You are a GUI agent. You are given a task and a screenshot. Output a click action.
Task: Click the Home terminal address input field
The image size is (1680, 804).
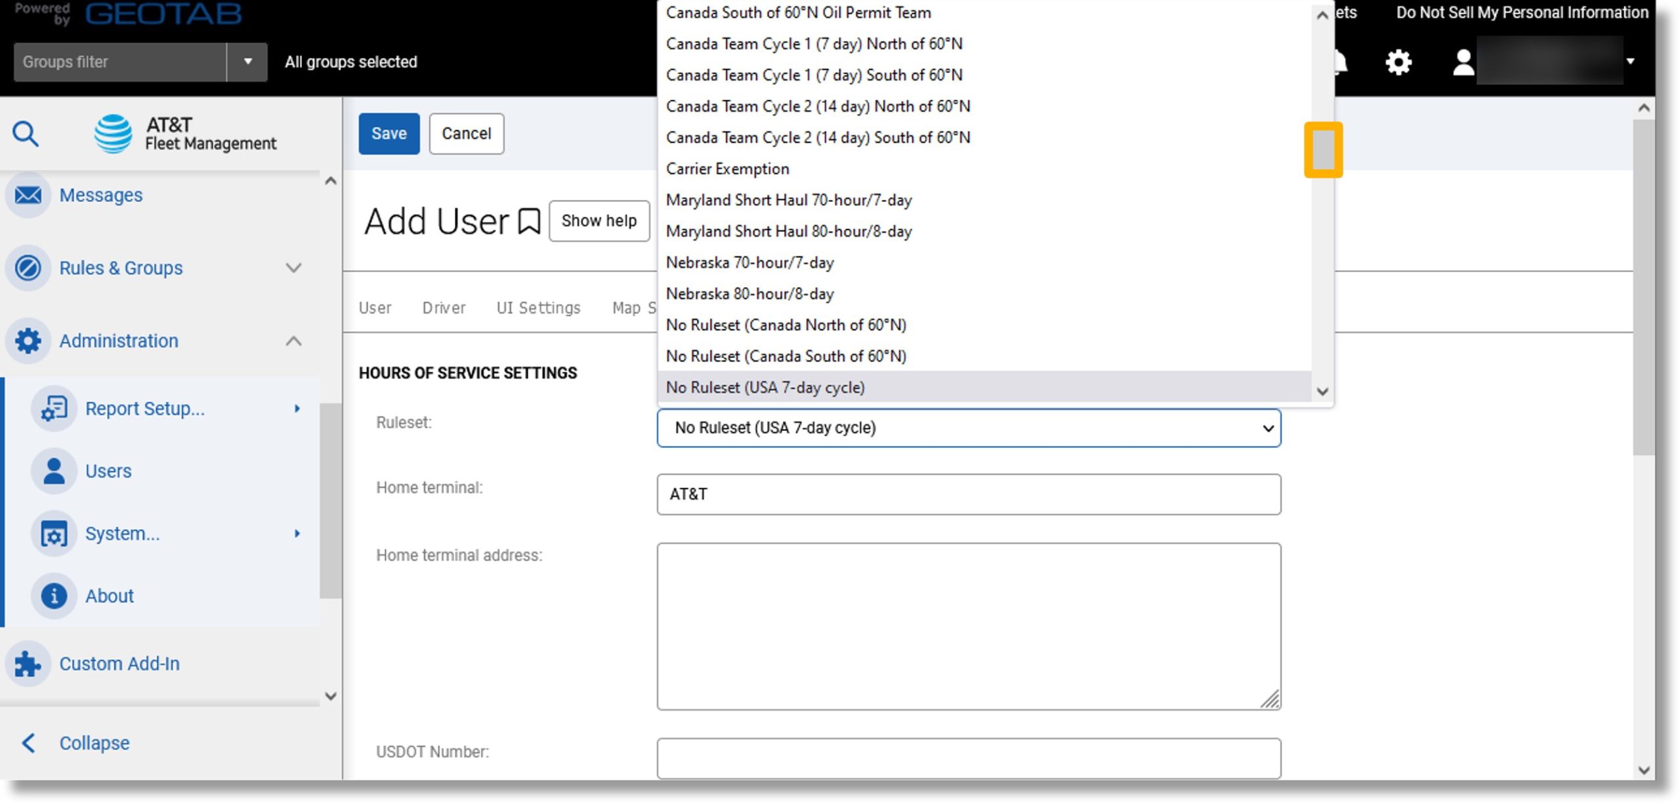point(969,625)
